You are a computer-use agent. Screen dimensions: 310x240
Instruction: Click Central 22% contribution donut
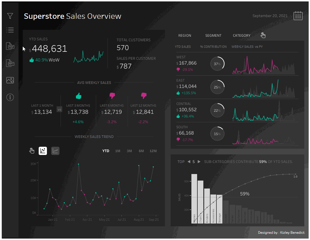[217, 111]
